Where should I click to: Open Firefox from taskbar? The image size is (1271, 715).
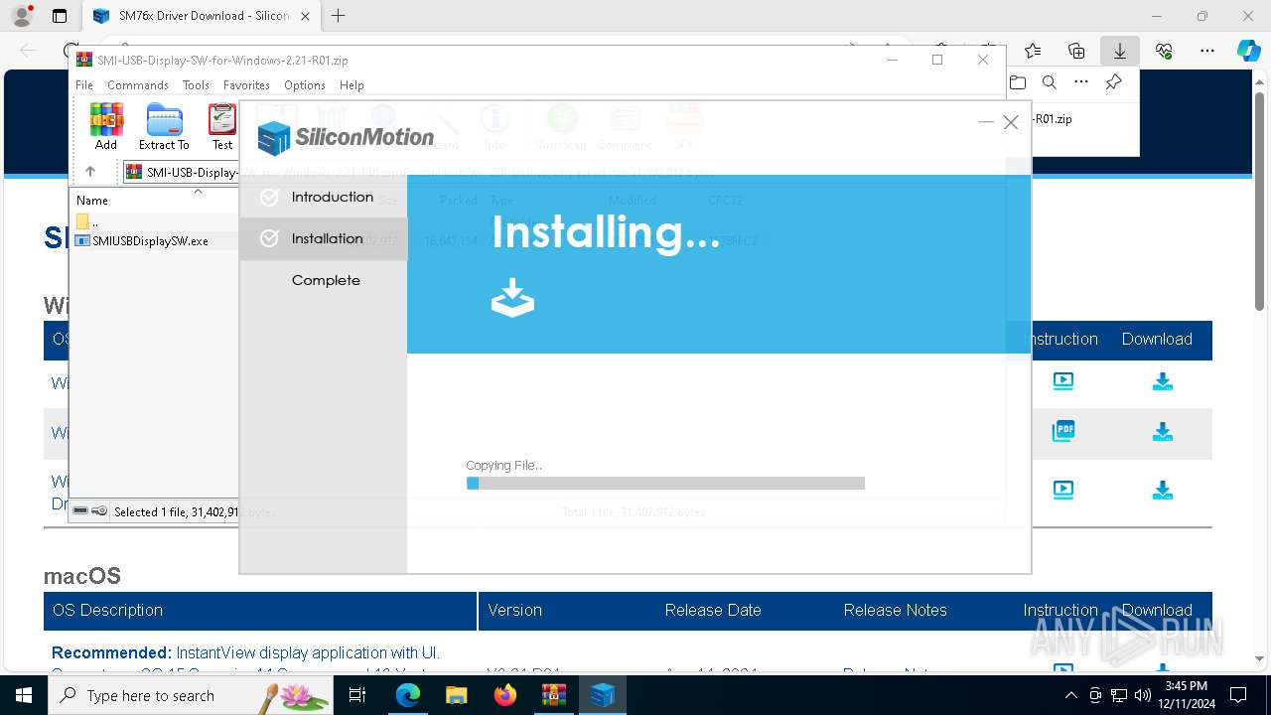click(505, 695)
